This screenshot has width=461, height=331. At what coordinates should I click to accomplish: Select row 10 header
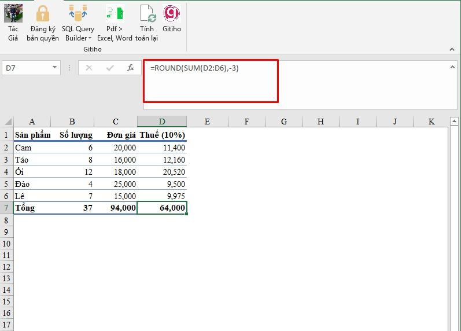coord(6,244)
